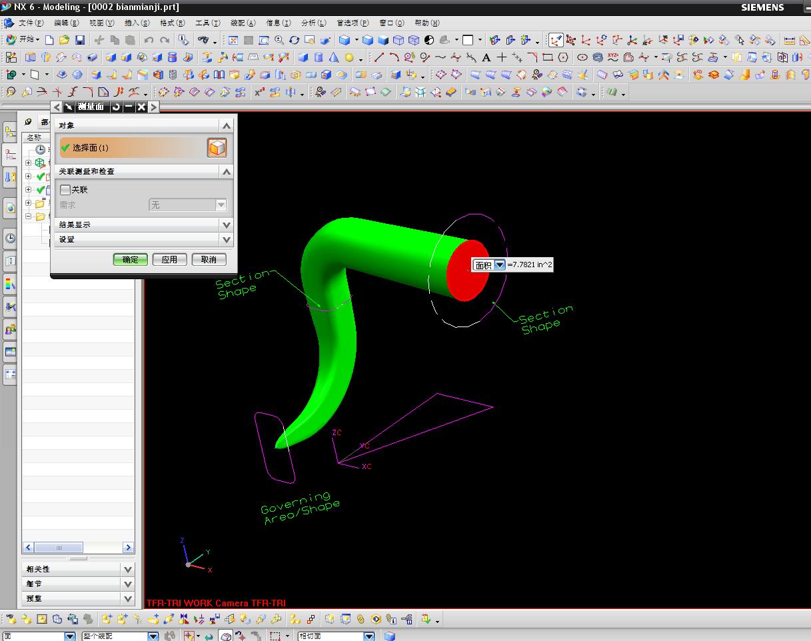Click the XYZ law curve icon
This screenshot has width=811, height=641.
tap(613, 57)
